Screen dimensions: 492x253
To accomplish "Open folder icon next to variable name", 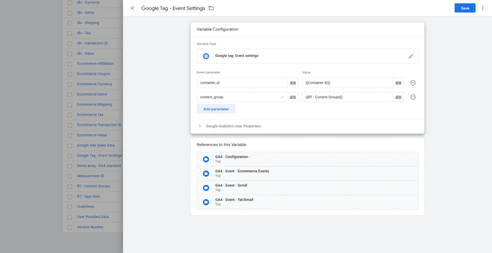I will pos(211,8).
